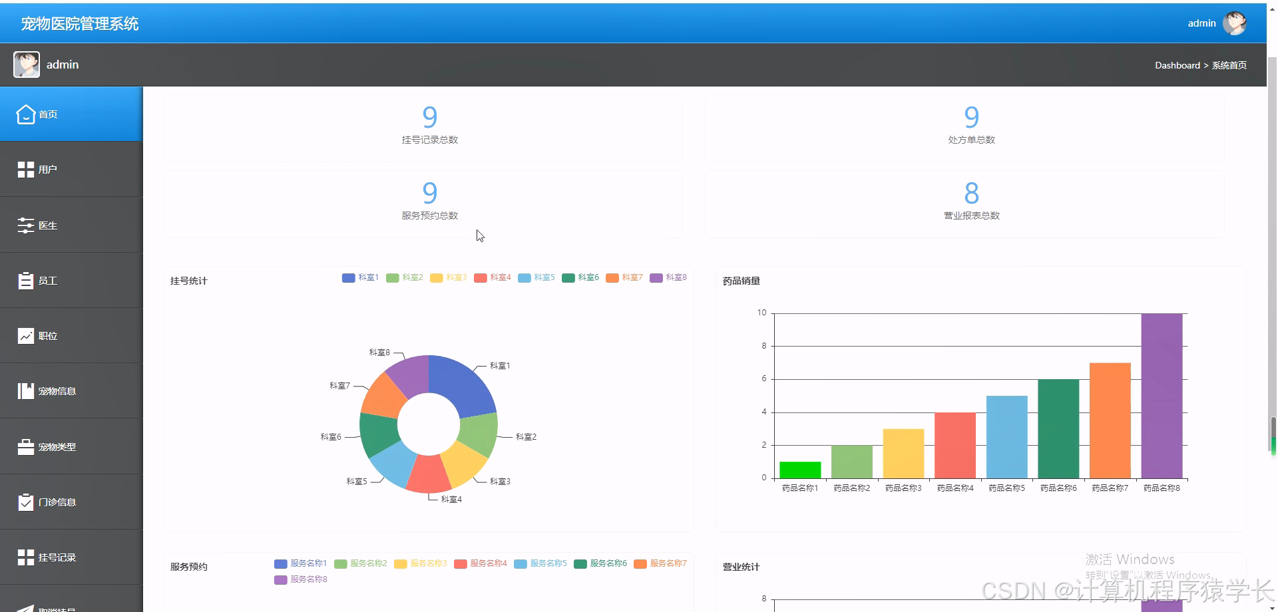Click the 处方单总数 stat card

tap(964, 128)
